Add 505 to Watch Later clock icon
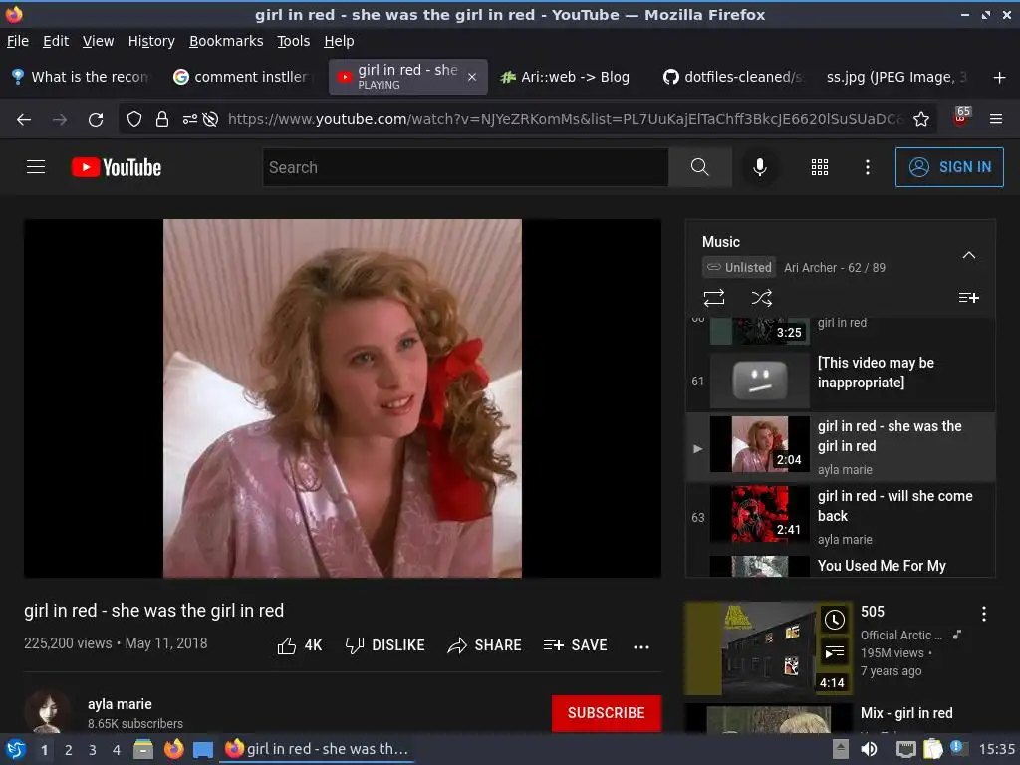This screenshot has width=1020, height=765. click(834, 620)
